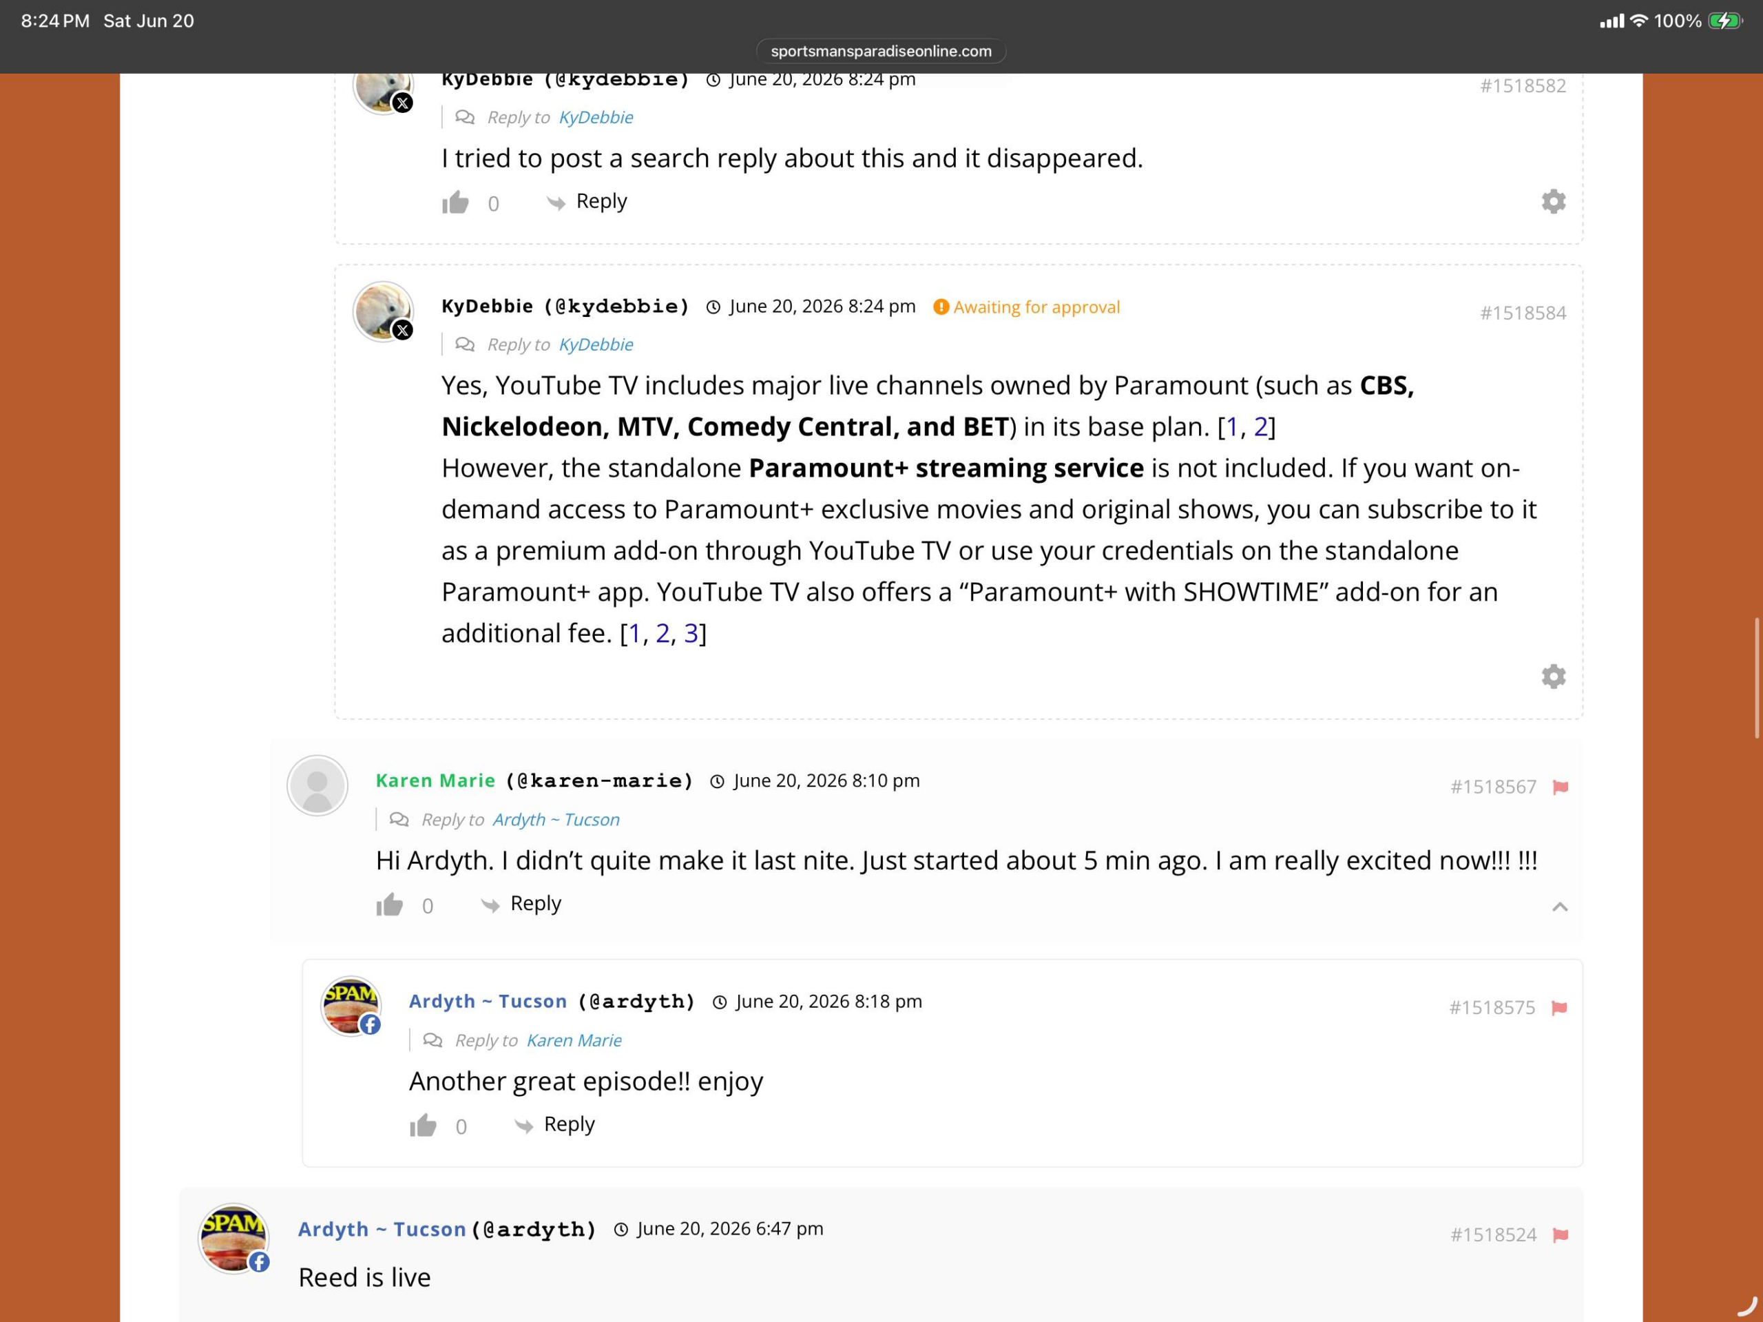Thumbs up the Another great episode comment
1763x1322 pixels.
[424, 1125]
